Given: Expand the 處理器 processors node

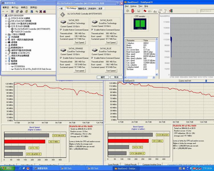Looking at the screenshot, I should 6,42.
